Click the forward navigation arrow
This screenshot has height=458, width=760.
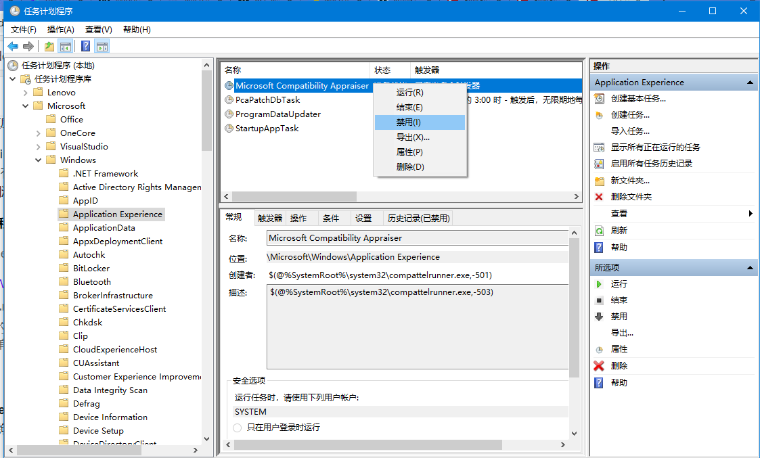(27, 46)
